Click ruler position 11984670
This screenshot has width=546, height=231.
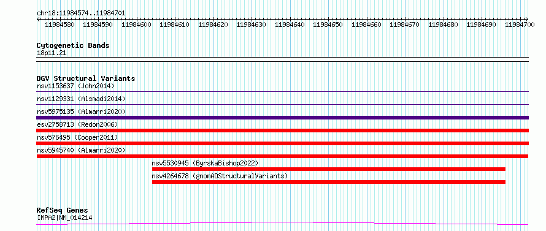coord(405,25)
